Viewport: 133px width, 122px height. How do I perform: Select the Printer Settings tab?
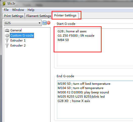coord(65,15)
